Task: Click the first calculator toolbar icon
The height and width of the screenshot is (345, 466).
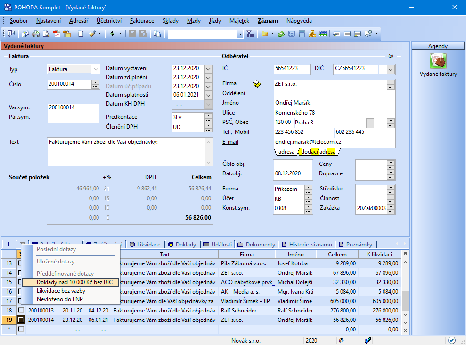Action: [292, 34]
